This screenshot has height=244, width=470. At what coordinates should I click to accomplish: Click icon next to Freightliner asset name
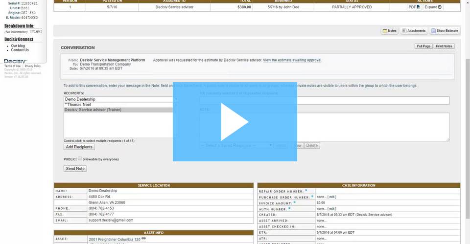point(143,238)
